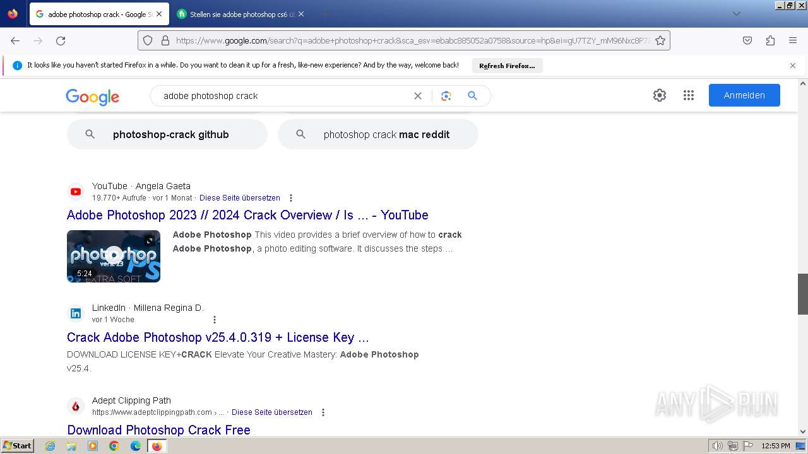Image resolution: width=808 pixels, height=454 pixels.
Task: Go to the Google logo homepage
Action: point(92,96)
